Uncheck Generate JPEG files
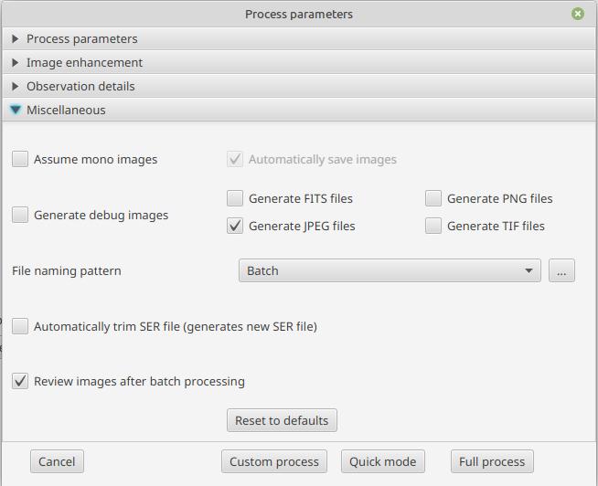Screen dimensions: 598x486 click(x=235, y=226)
